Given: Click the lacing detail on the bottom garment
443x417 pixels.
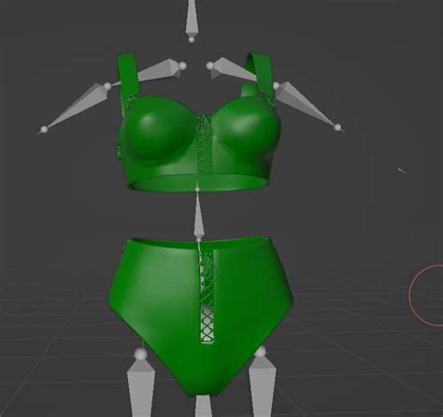Looking at the screenshot, I should pyautogui.click(x=207, y=297).
